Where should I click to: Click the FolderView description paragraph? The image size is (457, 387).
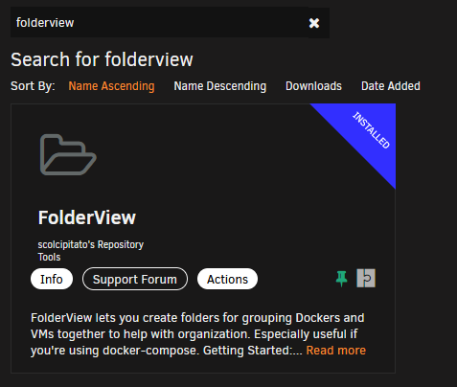tap(197, 334)
